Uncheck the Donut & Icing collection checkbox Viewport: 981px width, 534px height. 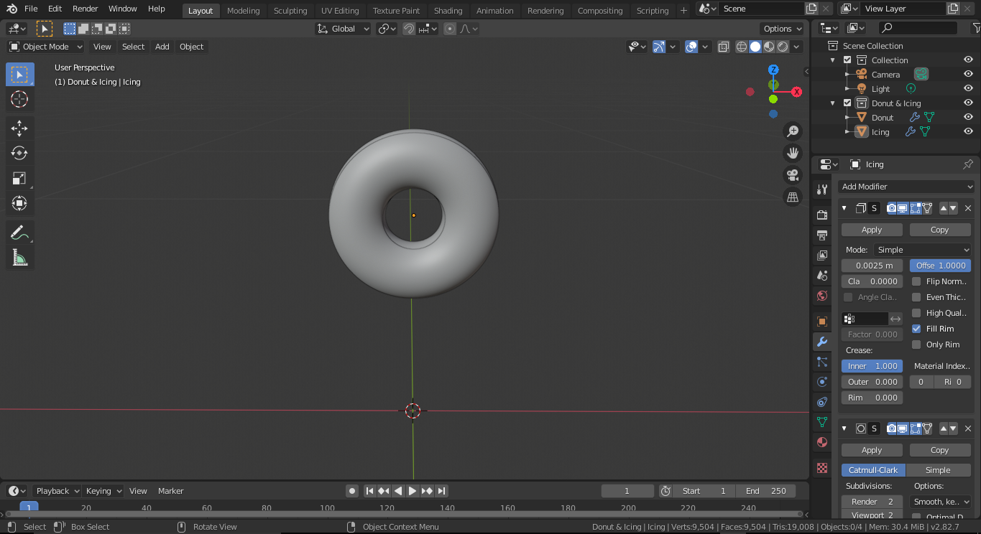click(x=847, y=103)
